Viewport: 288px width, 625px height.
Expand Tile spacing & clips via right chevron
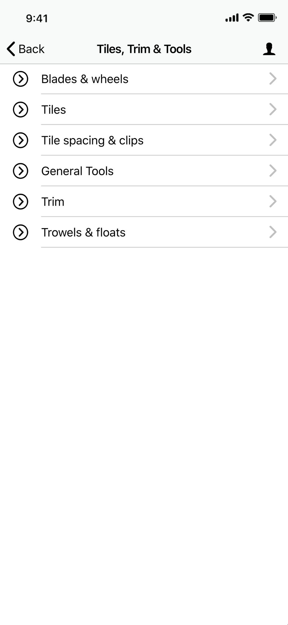(273, 140)
